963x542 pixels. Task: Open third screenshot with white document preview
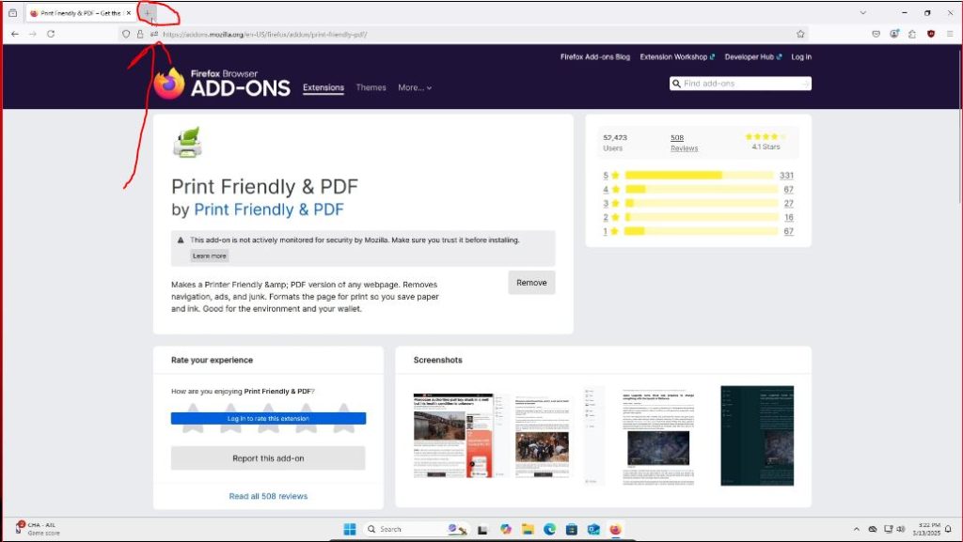[x=639, y=436]
